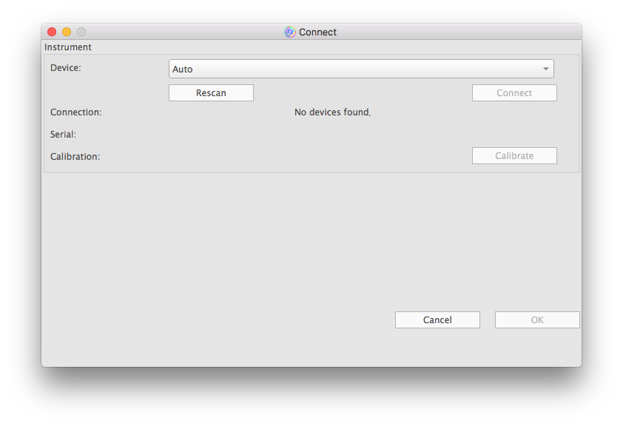This screenshot has height=426, width=623.
Task: Click the Calibration label
Action: point(75,157)
